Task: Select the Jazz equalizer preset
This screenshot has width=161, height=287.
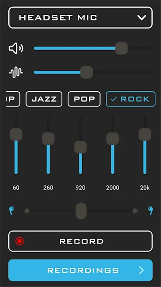Action: [x=44, y=99]
